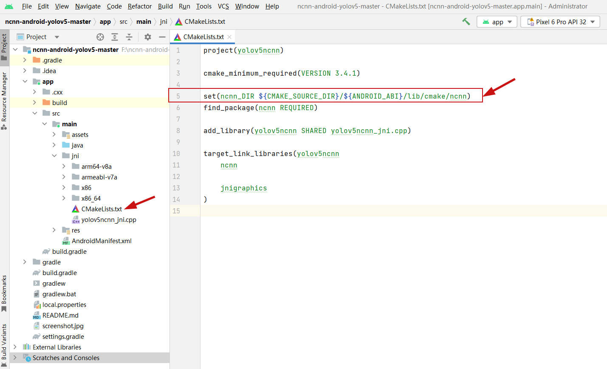Expand the .gradle folder
607x369 pixels.
[25, 60]
